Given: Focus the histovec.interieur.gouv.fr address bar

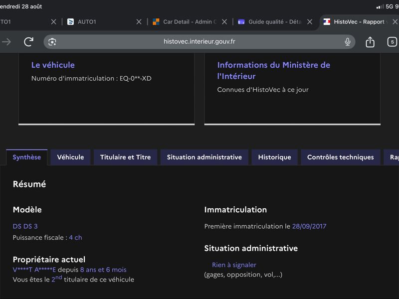Looking at the screenshot, I should tap(199, 41).
